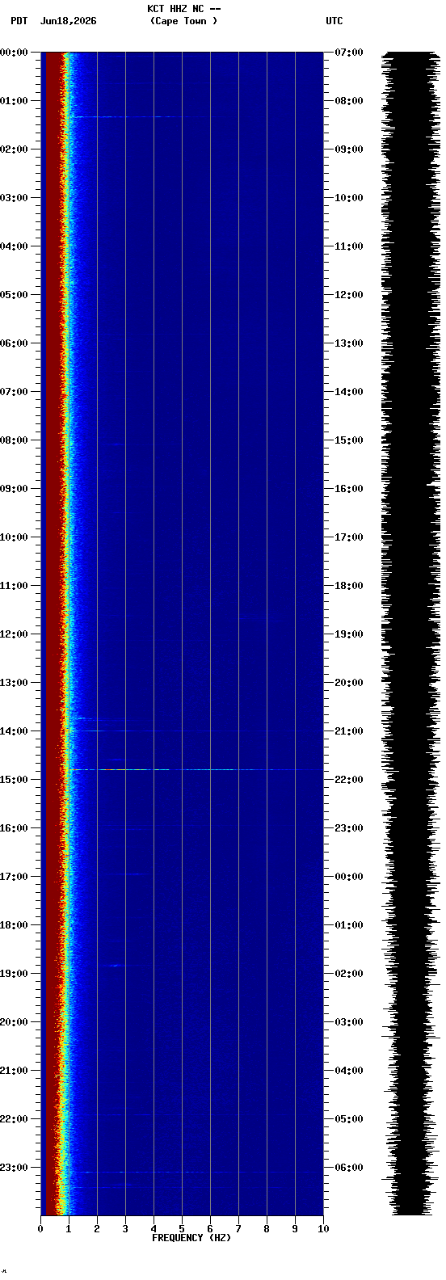Pick the 18:00 UTC time label
Viewport: 446px width, 1280px height.
point(349,586)
